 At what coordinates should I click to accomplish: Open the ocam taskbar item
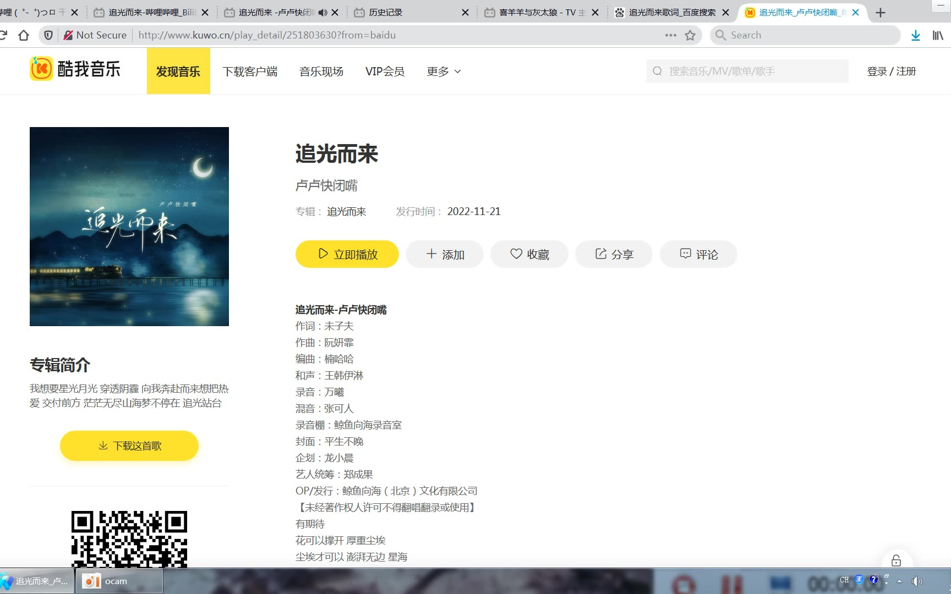119,581
